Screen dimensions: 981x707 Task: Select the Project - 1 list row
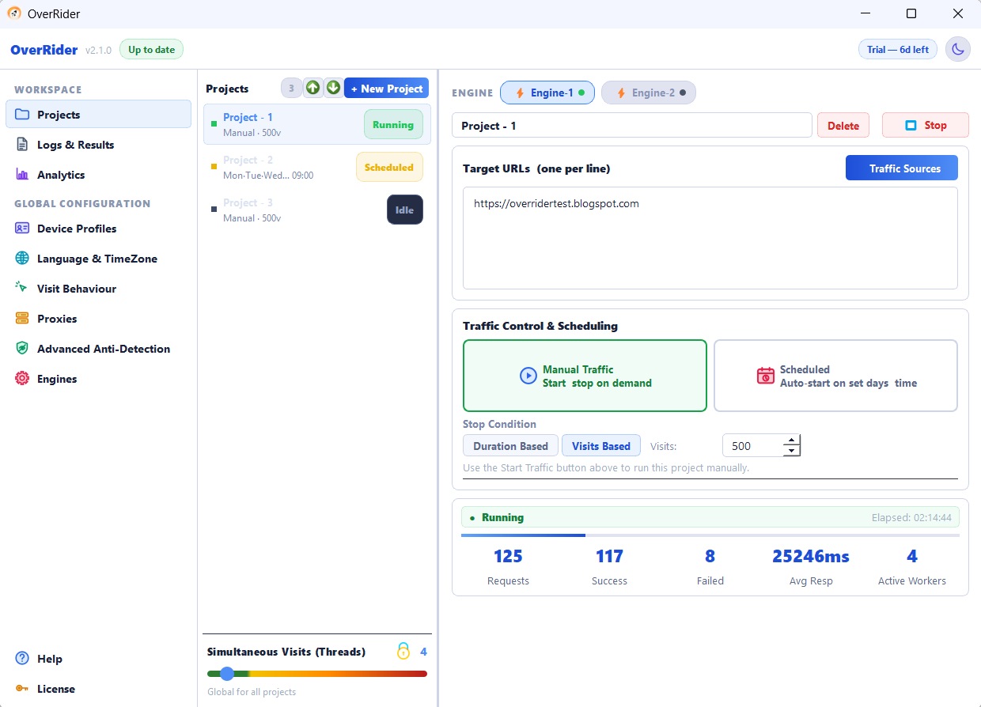click(x=317, y=124)
